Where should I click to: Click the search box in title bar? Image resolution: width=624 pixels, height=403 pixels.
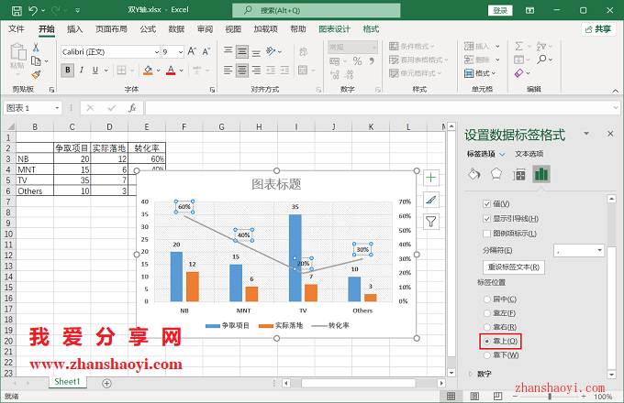pos(317,10)
